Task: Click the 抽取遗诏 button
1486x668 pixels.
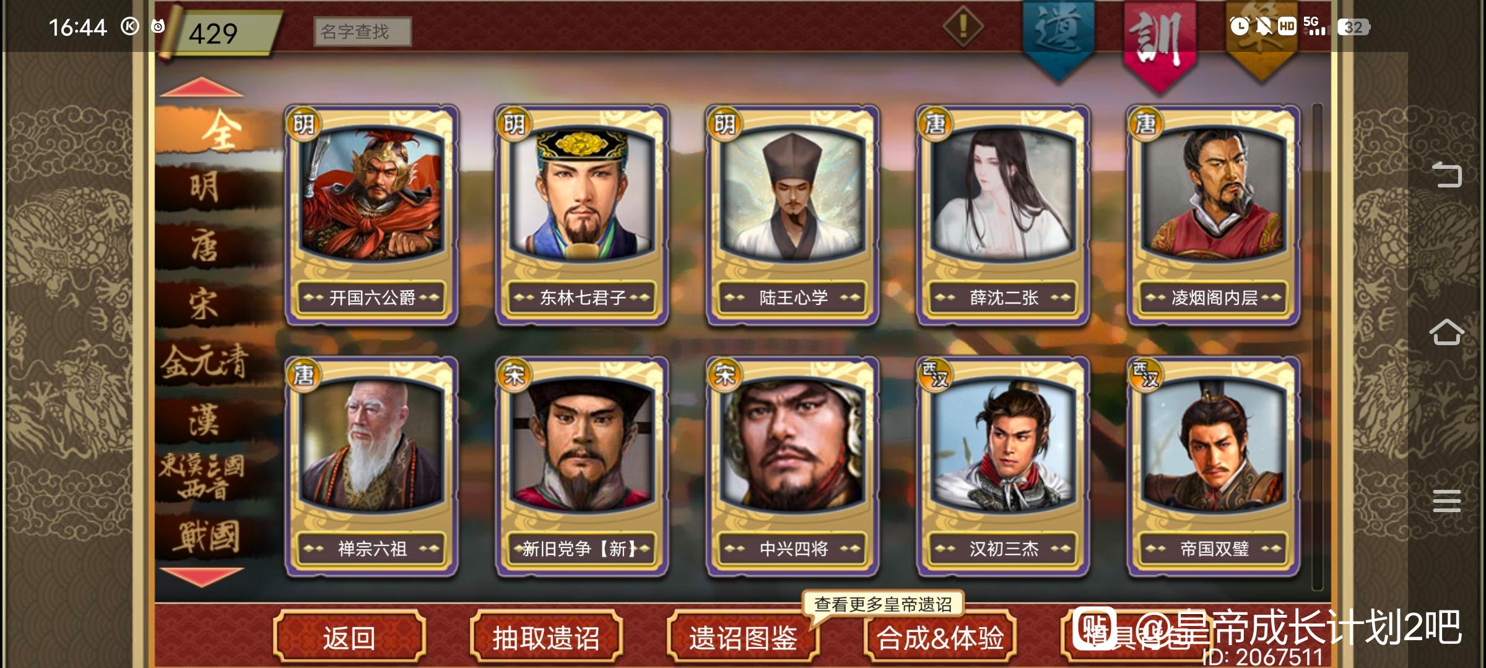Action: [x=546, y=638]
